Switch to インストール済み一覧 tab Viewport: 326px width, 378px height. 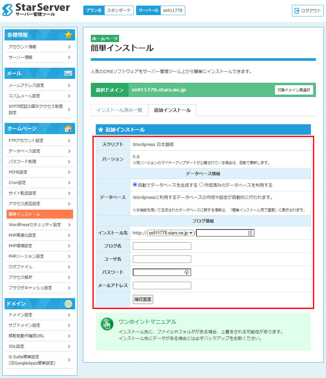click(119, 110)
